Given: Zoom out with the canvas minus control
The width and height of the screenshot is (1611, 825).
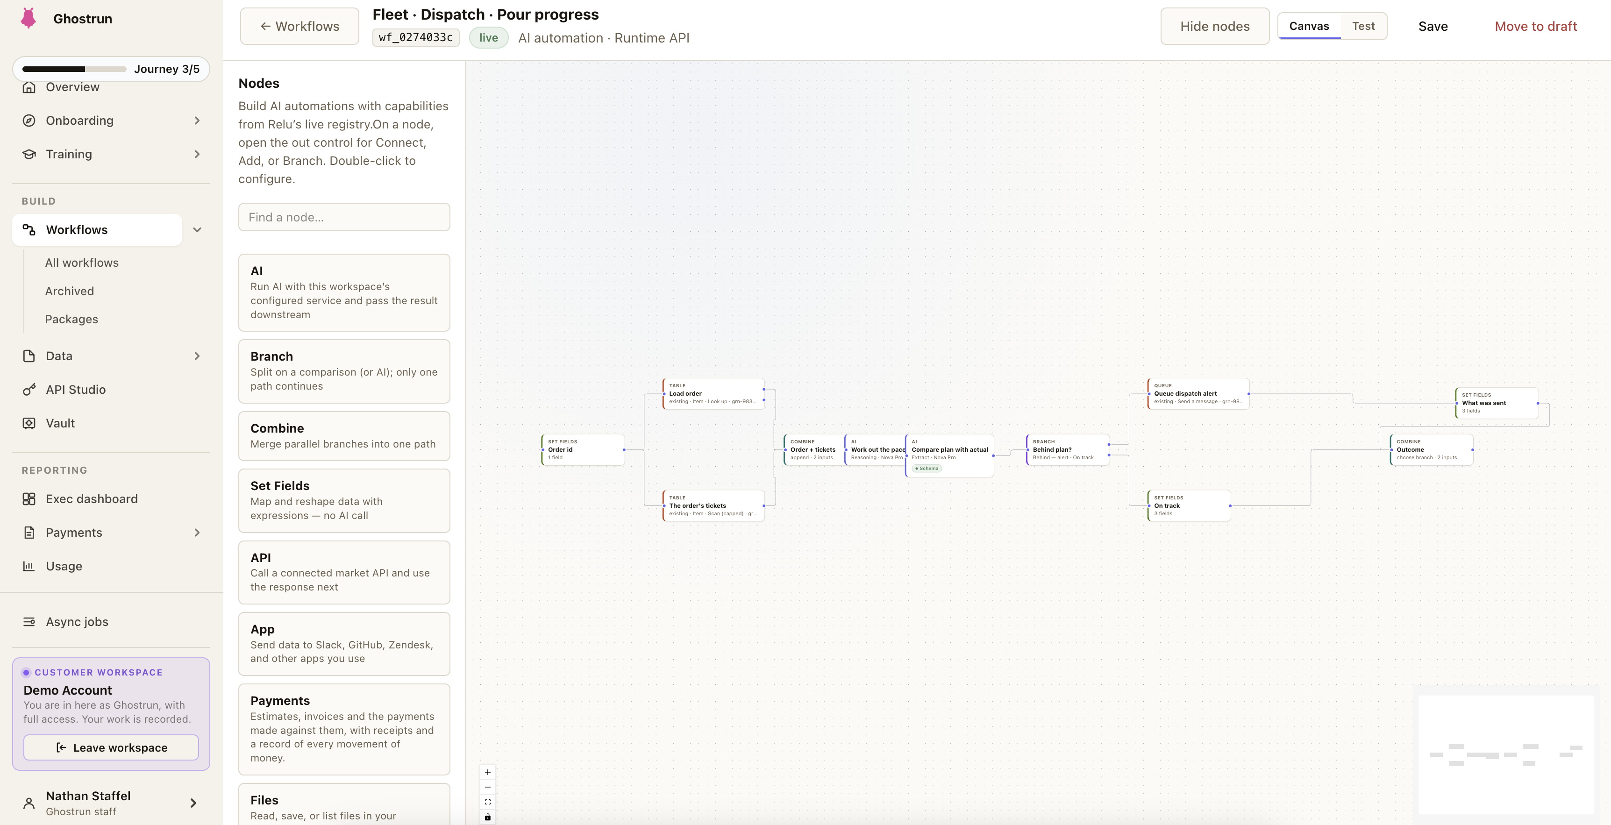Looking at the screenshot, I should tap(488, 787).
